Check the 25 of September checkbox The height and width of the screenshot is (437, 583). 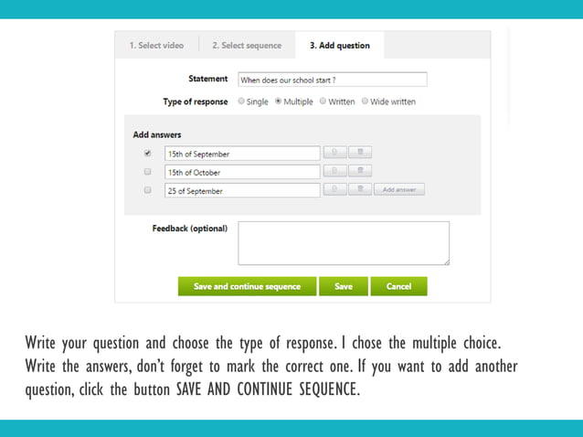[148, 190]
